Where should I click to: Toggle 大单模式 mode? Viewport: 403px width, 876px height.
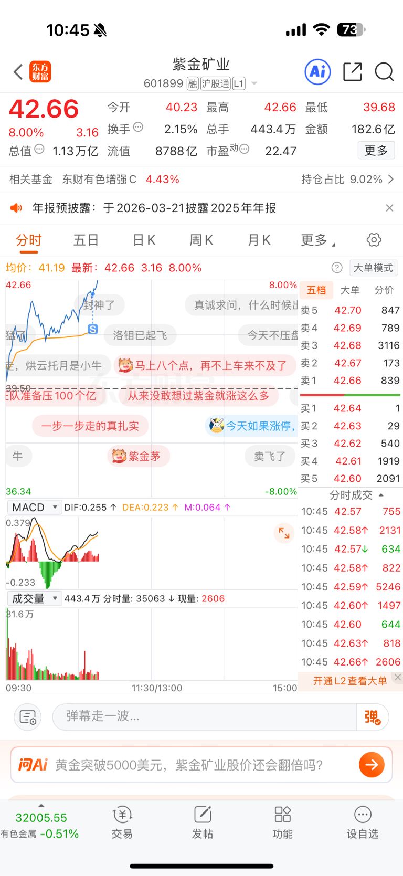pyautogui.click(x=373, y=268)
